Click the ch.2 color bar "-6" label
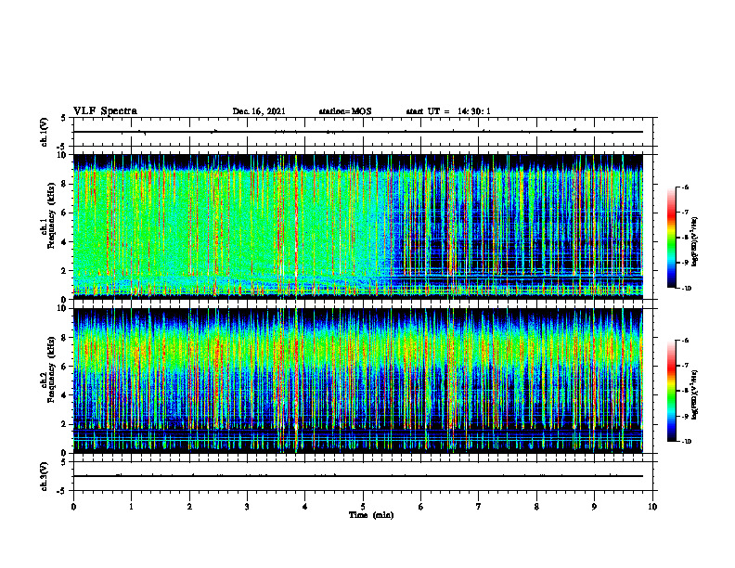This screenshot has width=735, height=568. tap(685, 341)
